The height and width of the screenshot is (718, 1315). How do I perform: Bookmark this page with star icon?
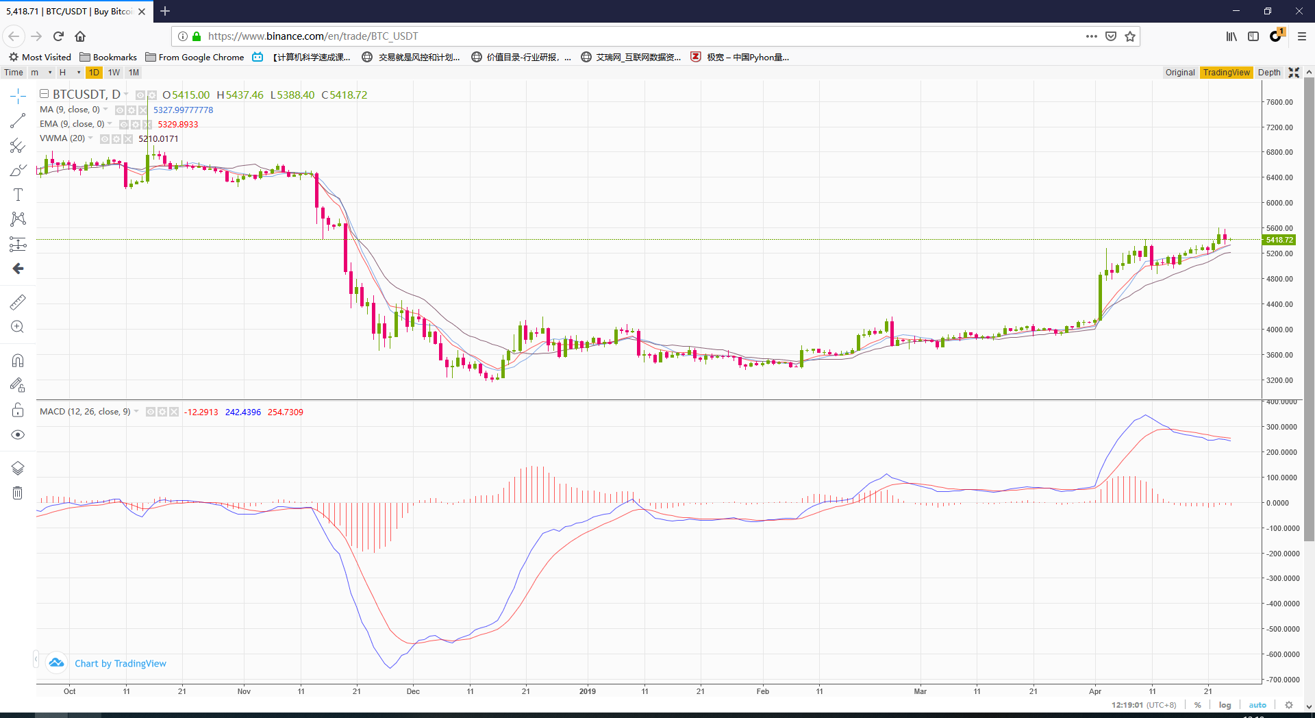coord(1130,36)
